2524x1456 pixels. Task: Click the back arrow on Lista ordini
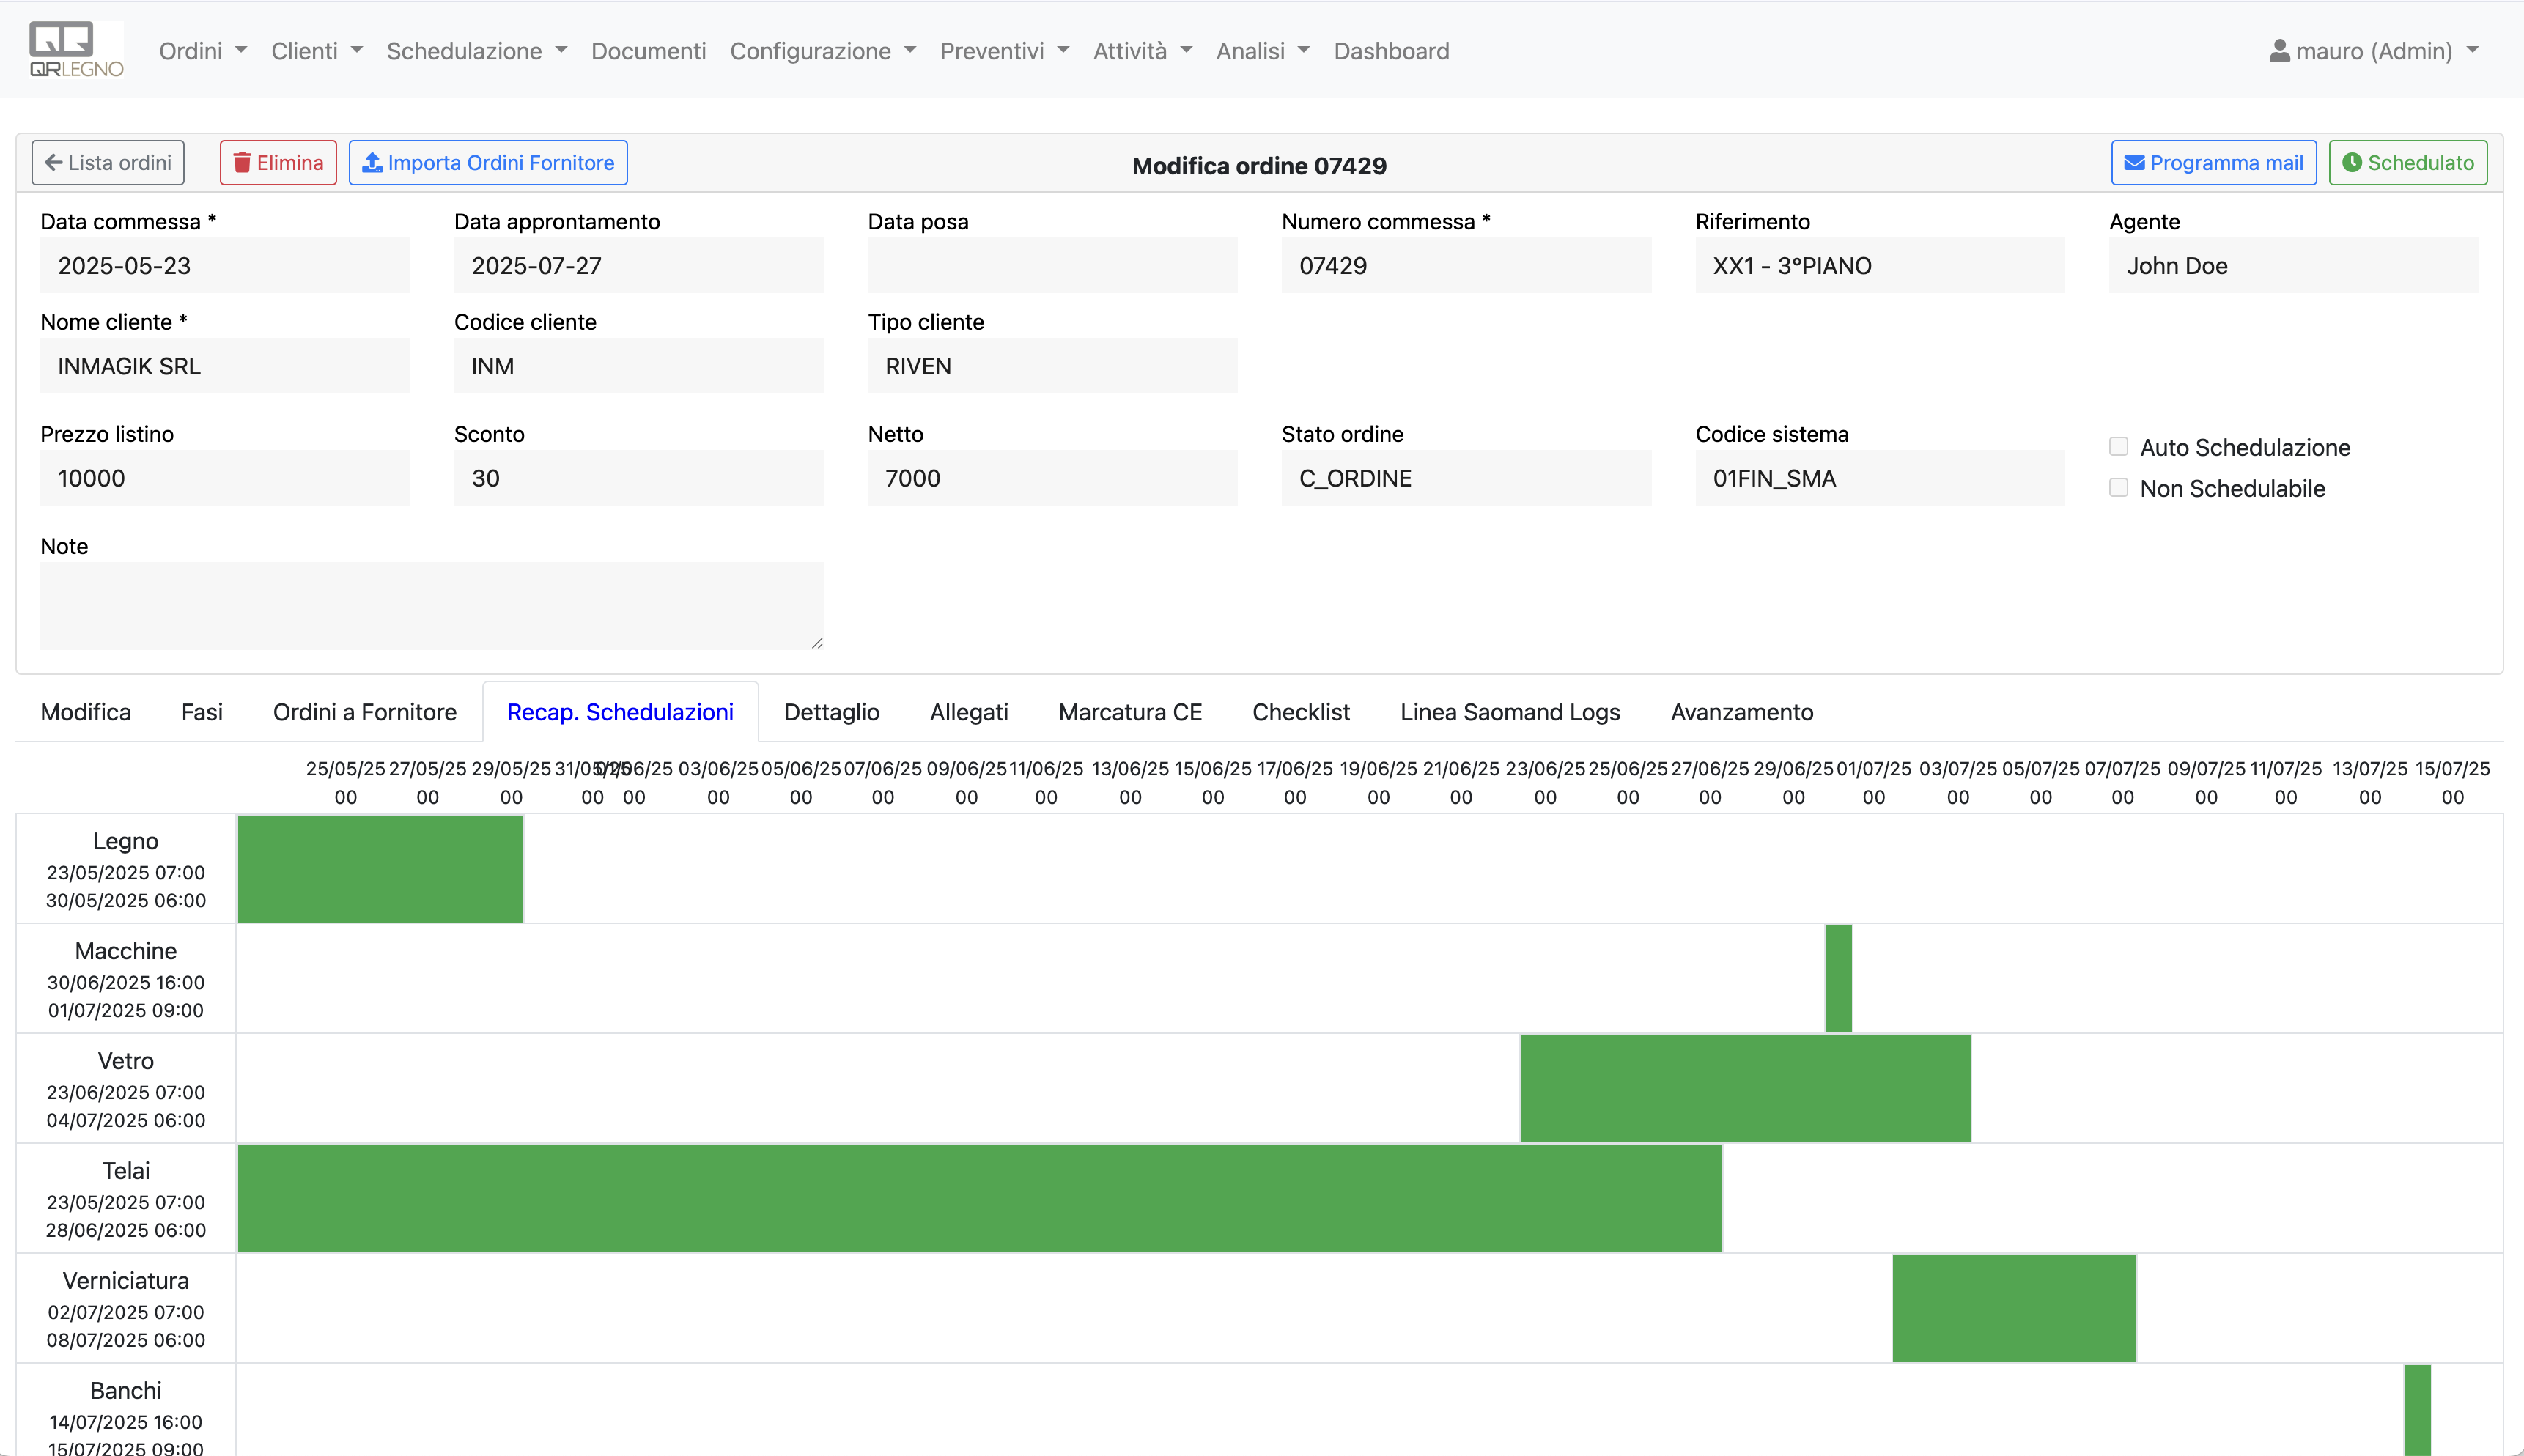click(x=54, y=163)
